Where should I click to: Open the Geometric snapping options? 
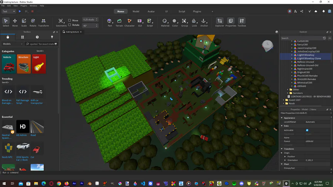click(61, 22)
